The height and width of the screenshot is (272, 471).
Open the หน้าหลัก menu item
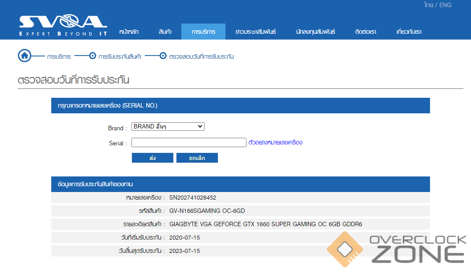coord(129,32)
